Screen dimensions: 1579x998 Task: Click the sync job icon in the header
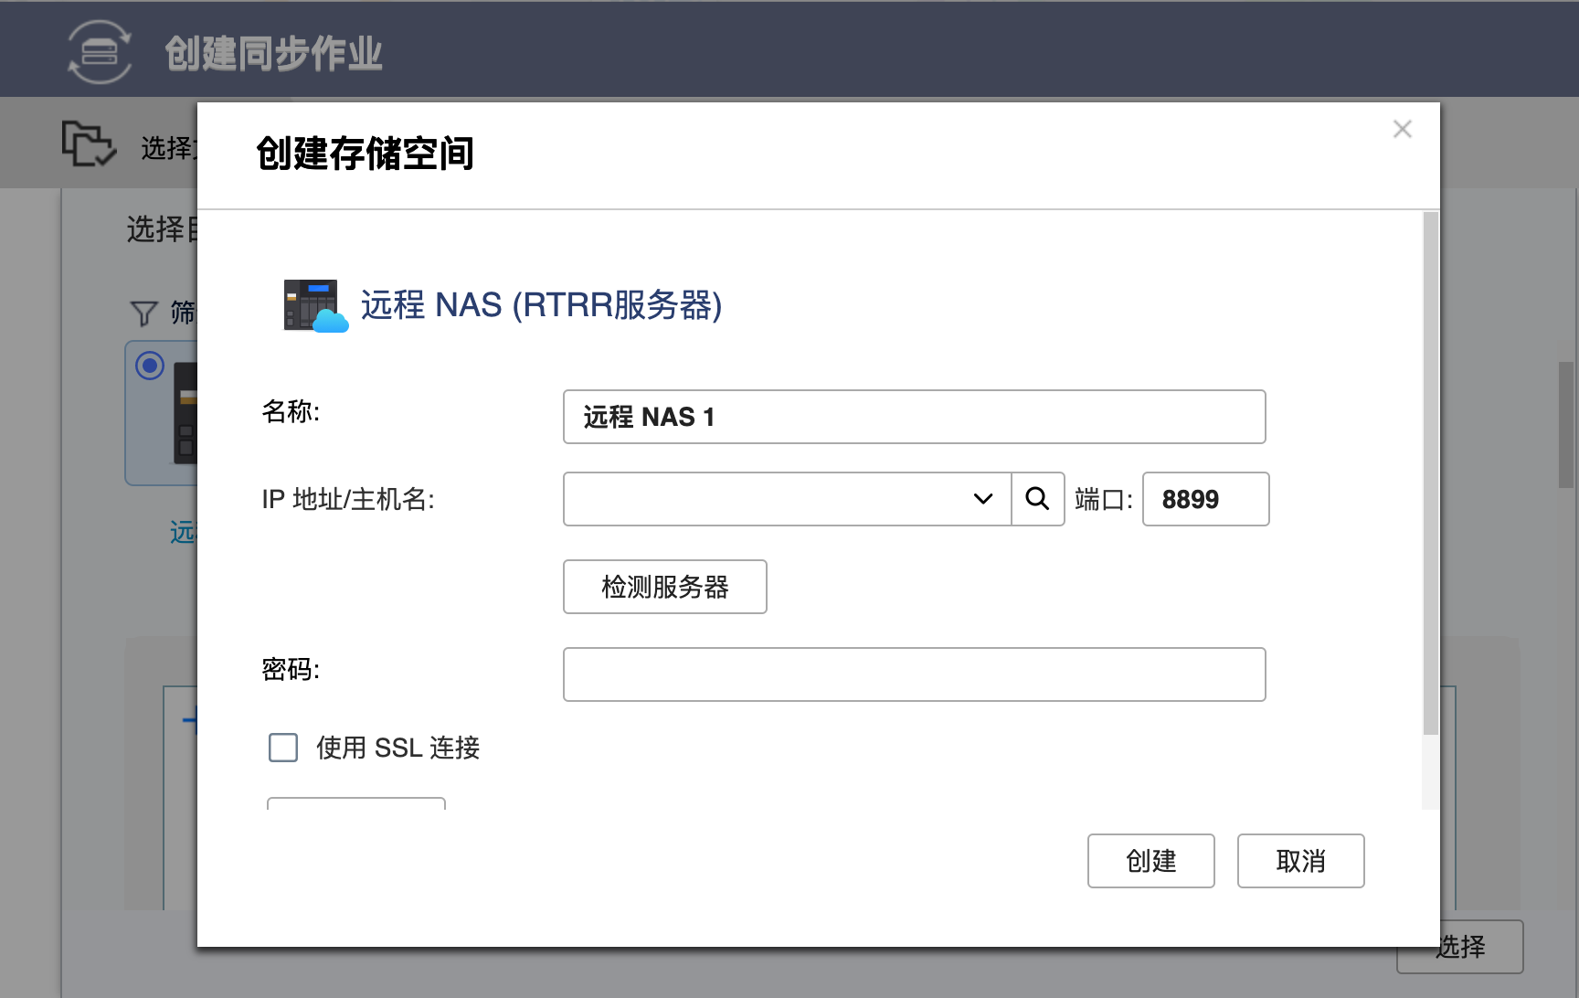(98, 50)
